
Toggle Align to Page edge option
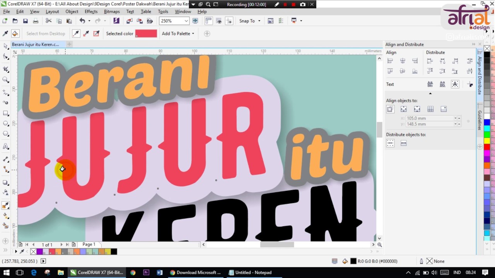[403, 109]
